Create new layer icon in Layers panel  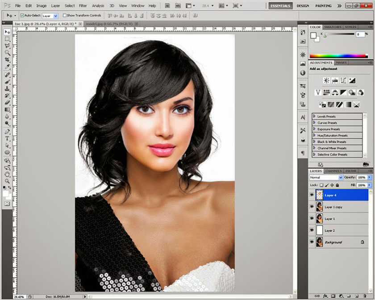[357, 296]
